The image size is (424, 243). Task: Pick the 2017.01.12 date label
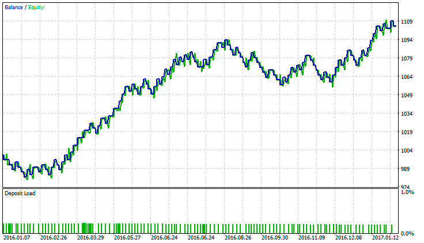point(385,238)
